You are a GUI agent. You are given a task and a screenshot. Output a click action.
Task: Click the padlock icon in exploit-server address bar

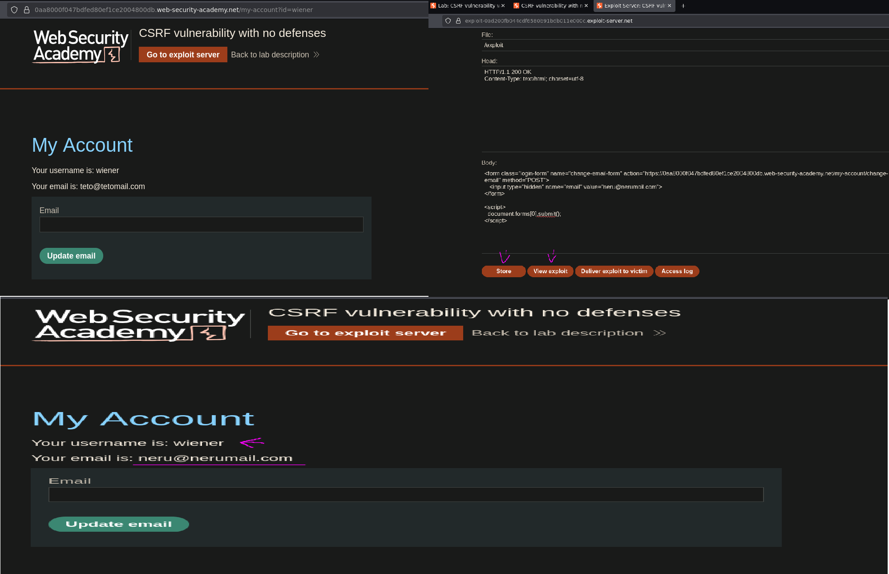click(458, 21)
